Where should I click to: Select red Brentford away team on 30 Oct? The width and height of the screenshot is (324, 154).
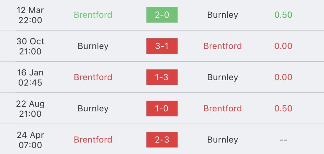pyautogui.click(x=222, y=46)
